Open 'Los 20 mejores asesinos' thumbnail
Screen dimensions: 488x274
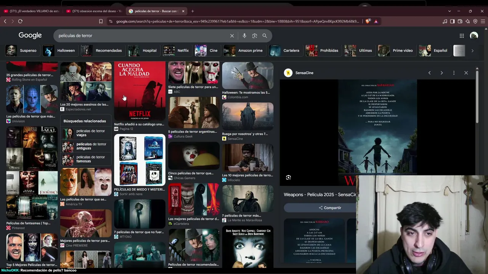pyautogui.click(x=86, y=81)
